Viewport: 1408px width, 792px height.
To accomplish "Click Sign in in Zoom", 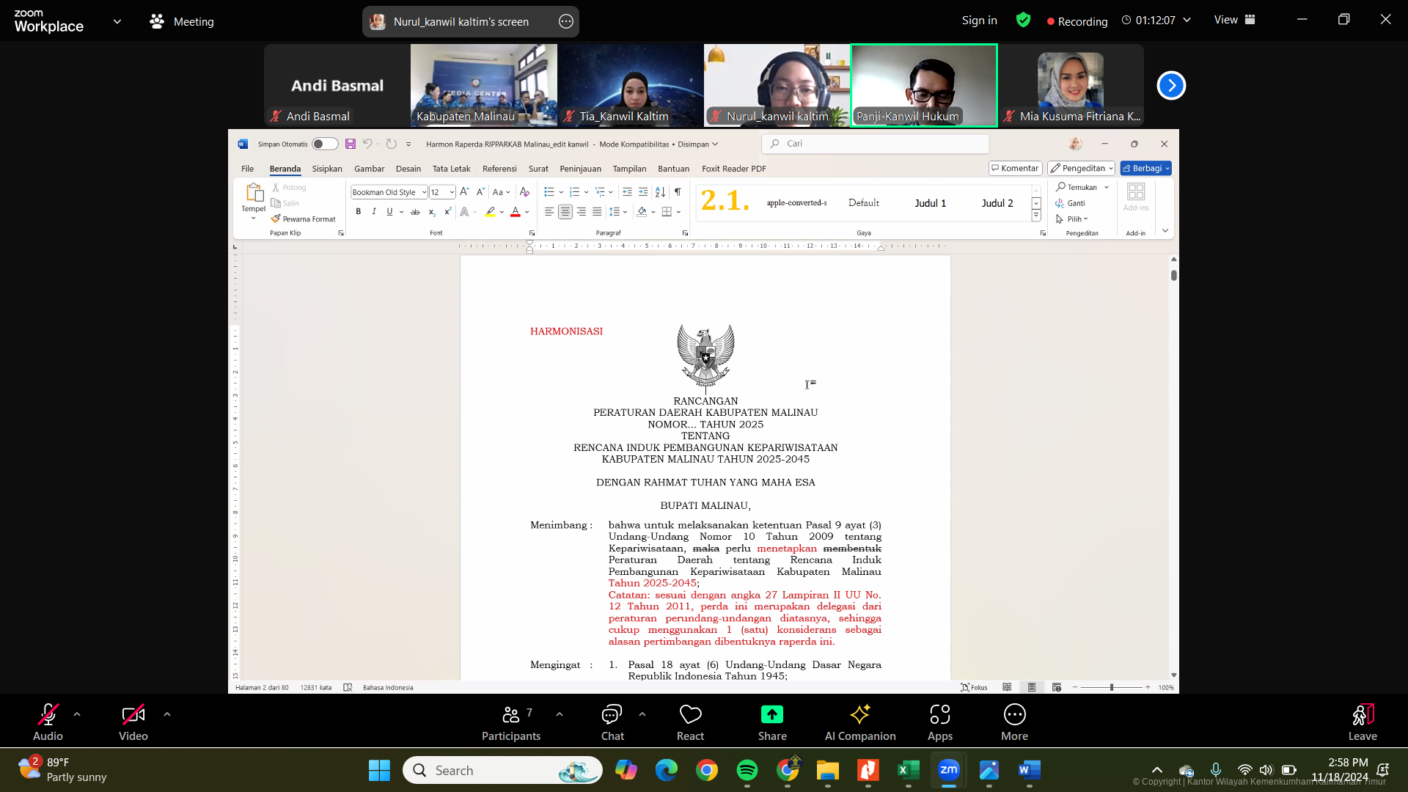I will pos(980,21).
